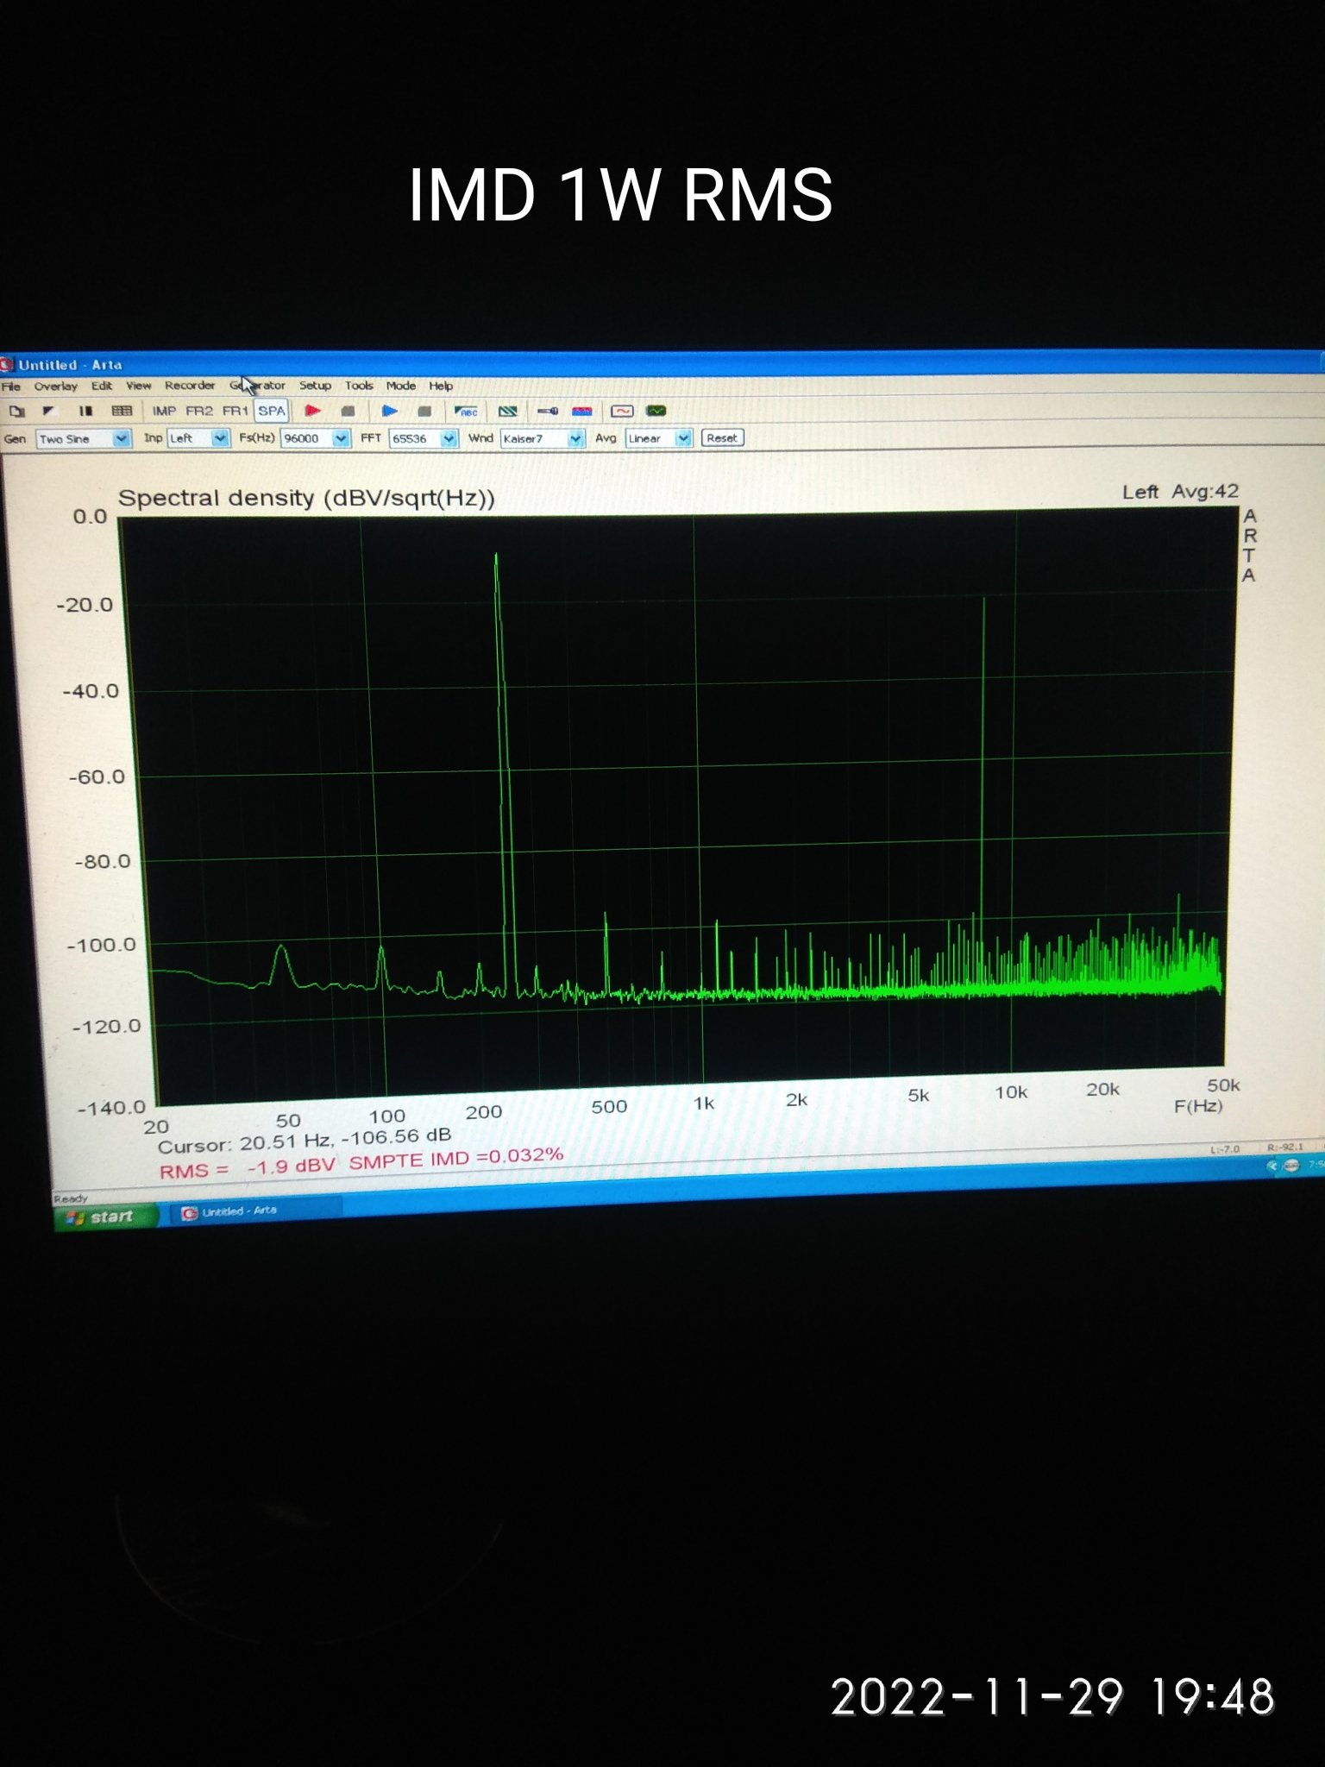Switch to IMP impulse response mode
This screenshot has width=1325, height=1767.
click(164, 412)
